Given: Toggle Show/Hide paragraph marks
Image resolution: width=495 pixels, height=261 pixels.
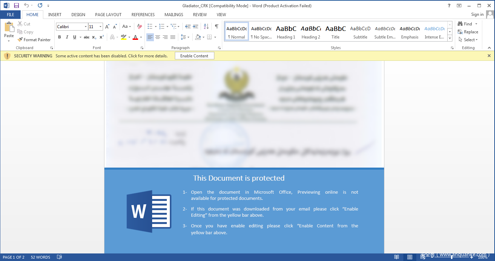Looking at the screenshot, I should click(x=216, y=26).
